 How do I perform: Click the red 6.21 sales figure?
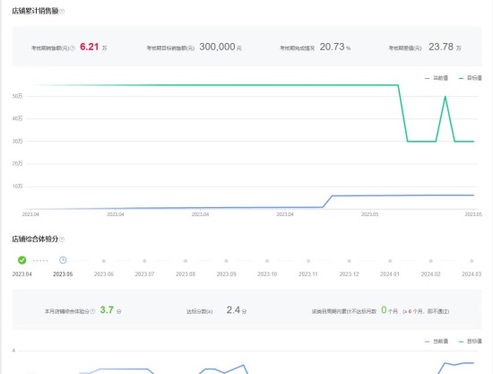tap(90, 47)
